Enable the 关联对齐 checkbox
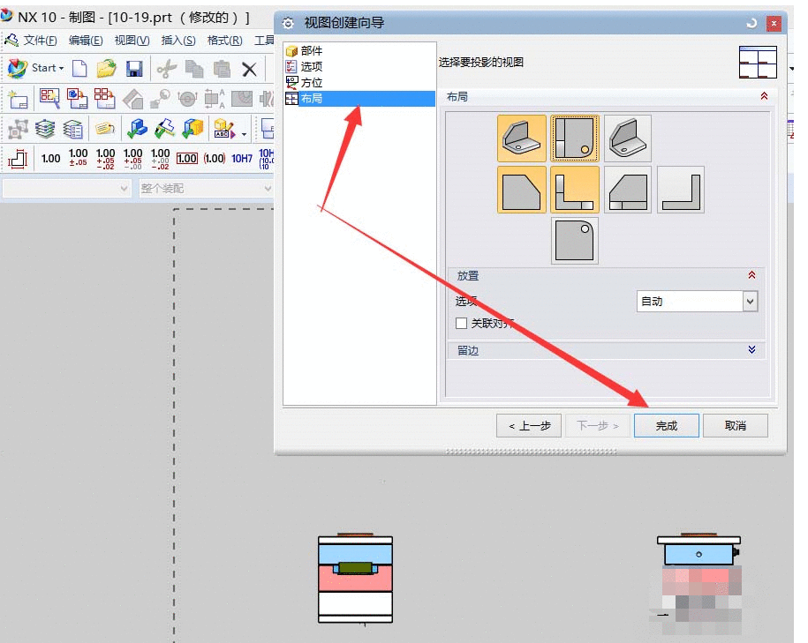The image size is (808, 643). 460,323
